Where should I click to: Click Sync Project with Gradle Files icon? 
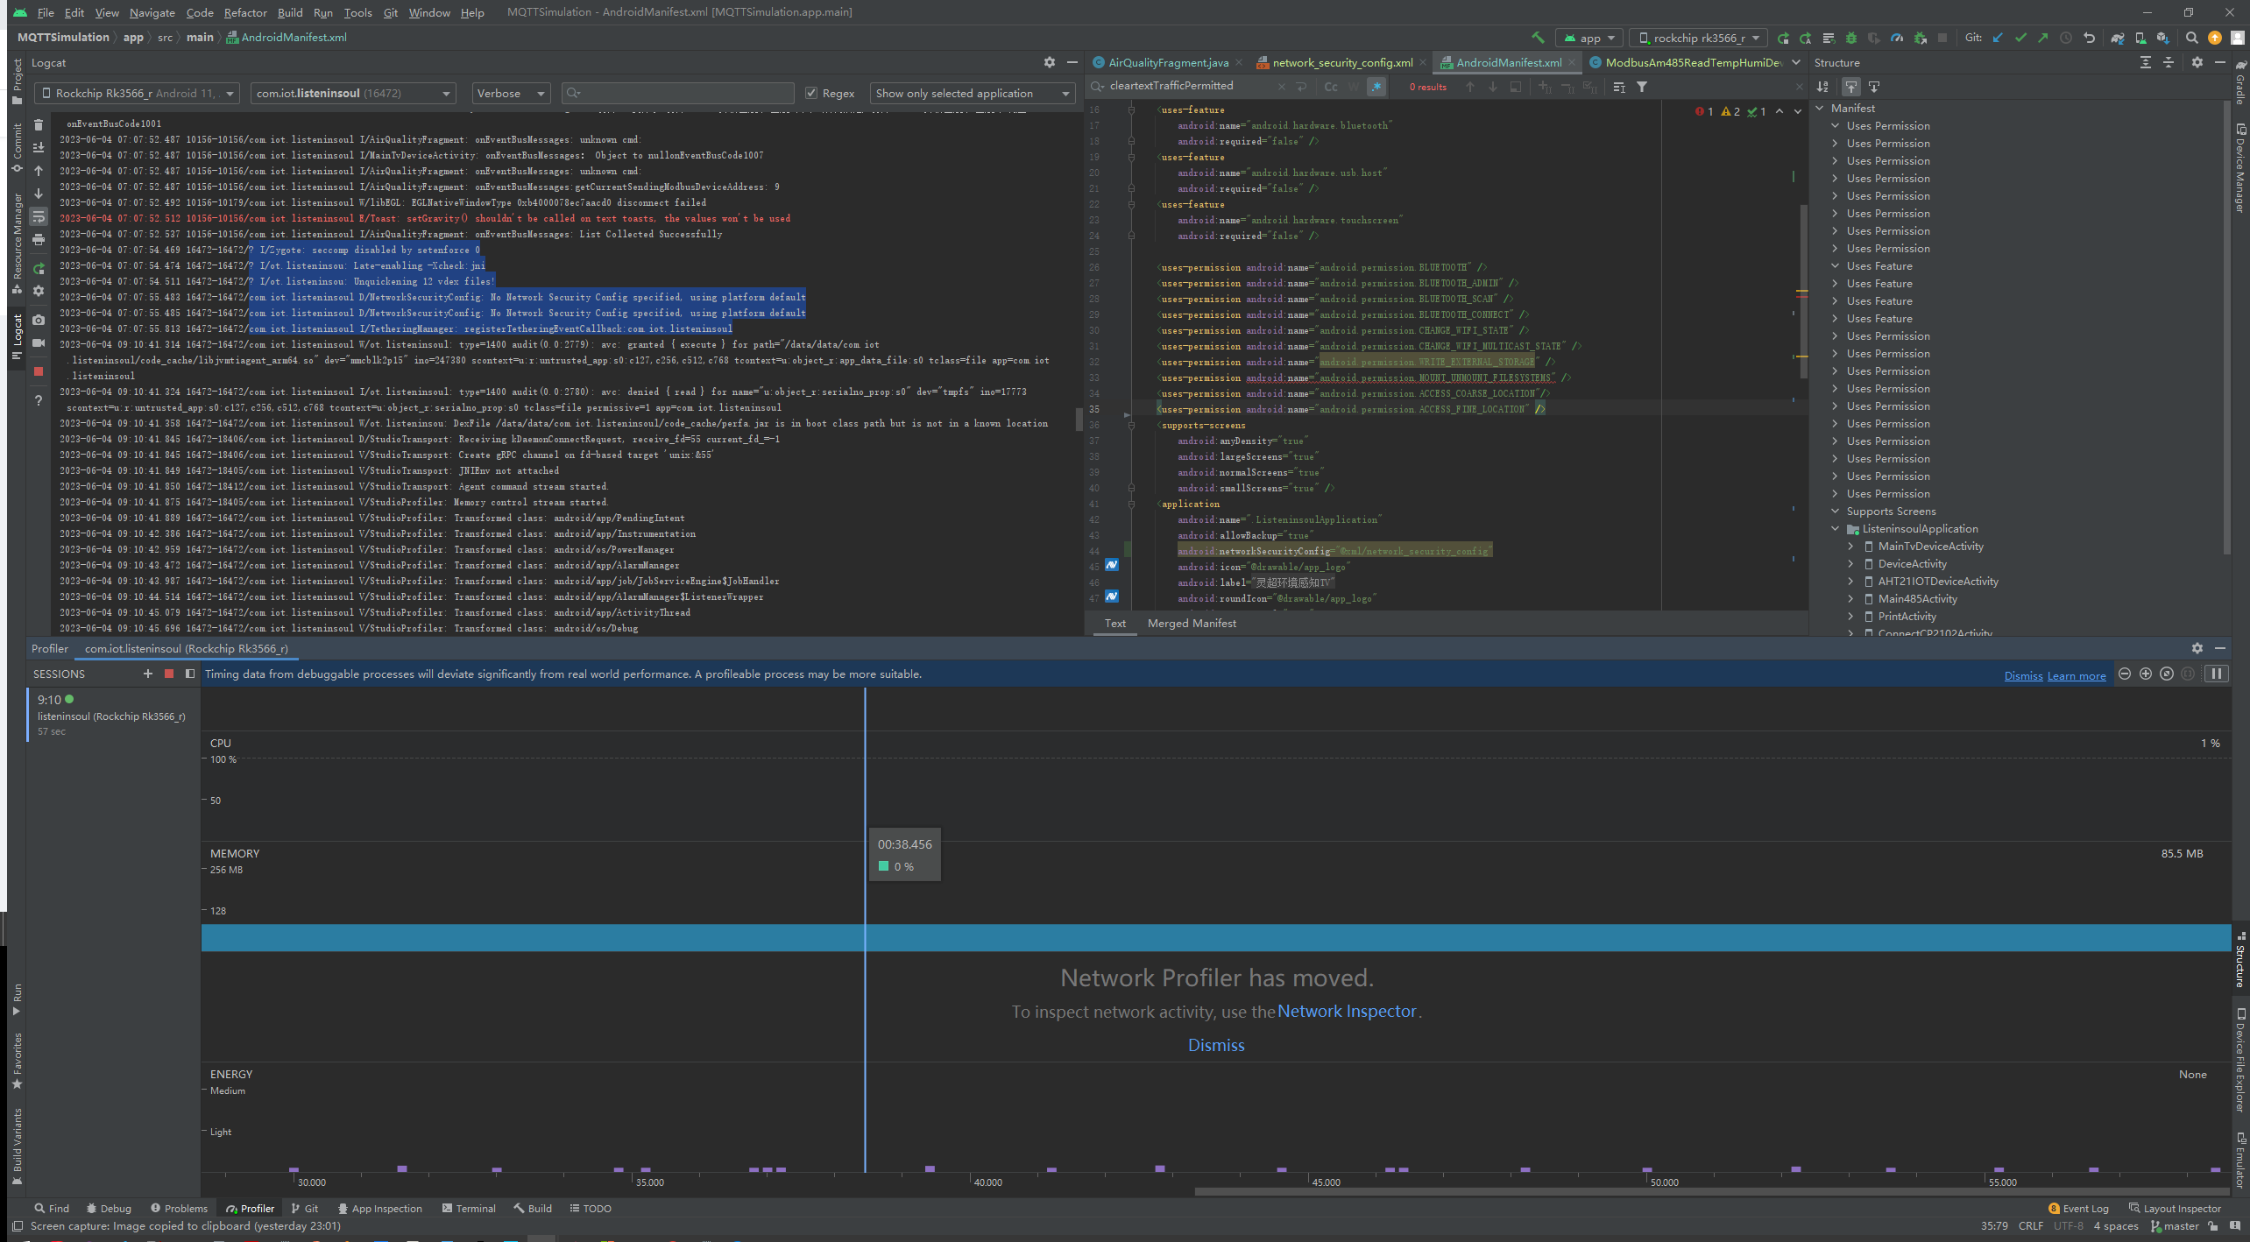pos(2118,38)
